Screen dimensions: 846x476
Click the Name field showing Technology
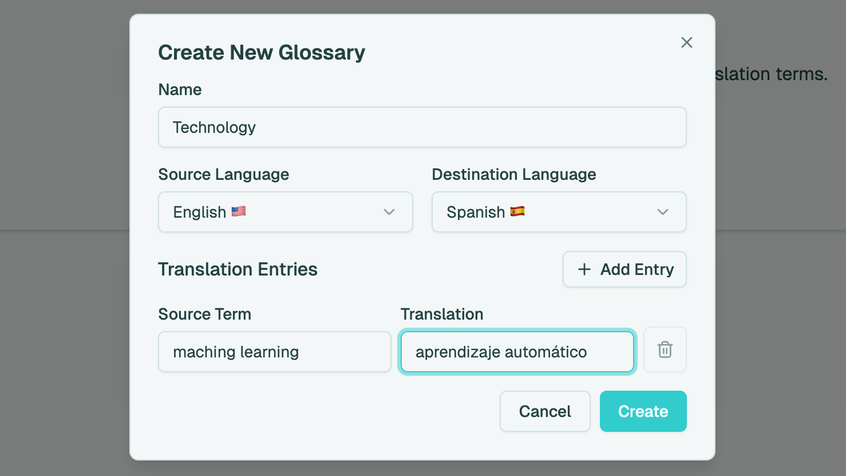422,127
